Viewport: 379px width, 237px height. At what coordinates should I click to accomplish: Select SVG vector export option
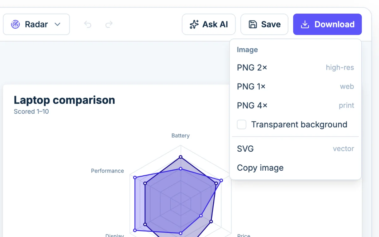[x=295, y=149]
